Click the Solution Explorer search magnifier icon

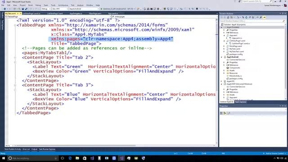coord(283,21)
